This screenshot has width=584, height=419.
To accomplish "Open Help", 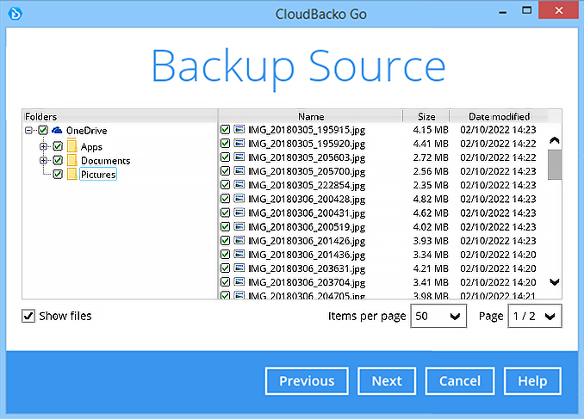I will [532, 381].
